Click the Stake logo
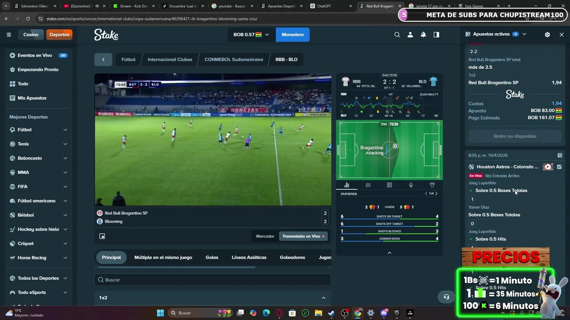 point(106,35)
